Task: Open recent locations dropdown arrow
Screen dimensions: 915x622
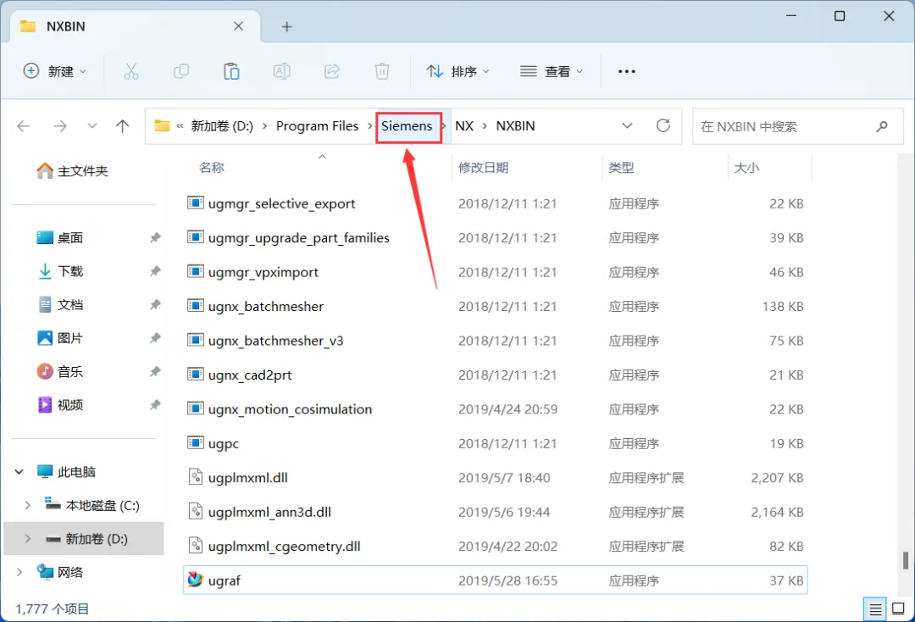Action: [x=91, y=126]
